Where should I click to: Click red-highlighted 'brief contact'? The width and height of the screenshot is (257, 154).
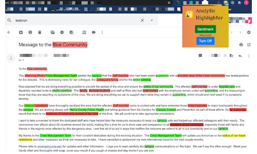[150, 91]
